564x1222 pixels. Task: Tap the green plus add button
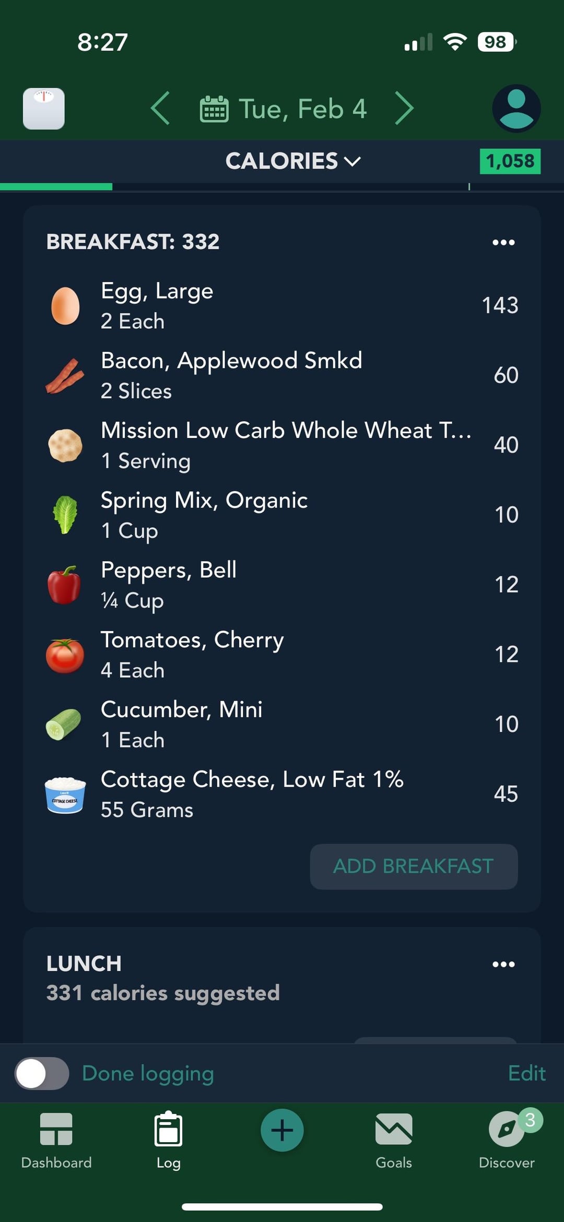coord(282,1130)
